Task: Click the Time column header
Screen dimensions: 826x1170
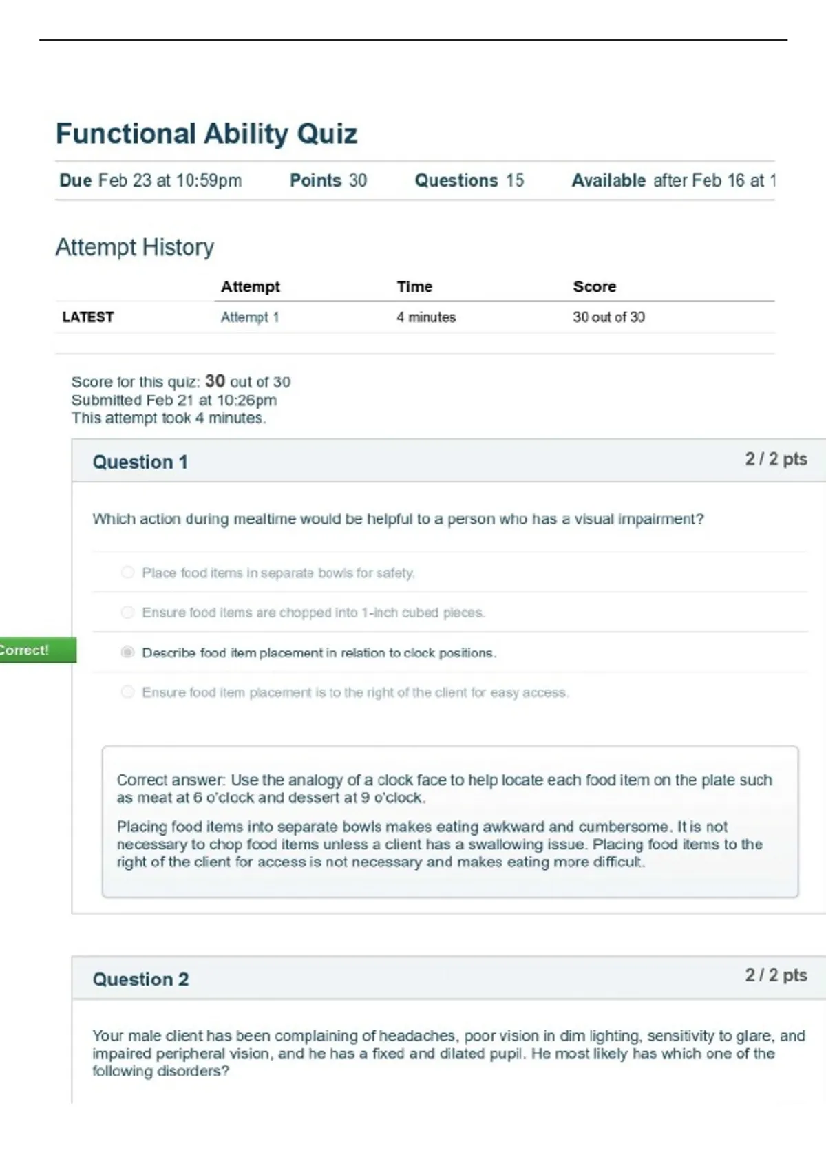Action: pos(414,287)
